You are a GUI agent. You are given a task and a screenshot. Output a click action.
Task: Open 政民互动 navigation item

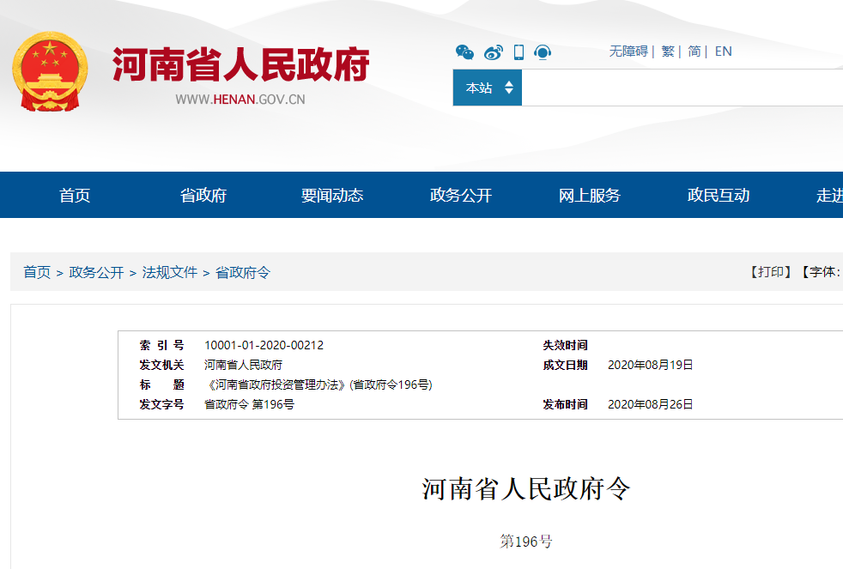[719, 196]
